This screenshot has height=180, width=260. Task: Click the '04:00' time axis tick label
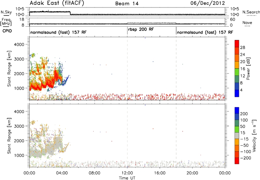(x=62, y=173)
